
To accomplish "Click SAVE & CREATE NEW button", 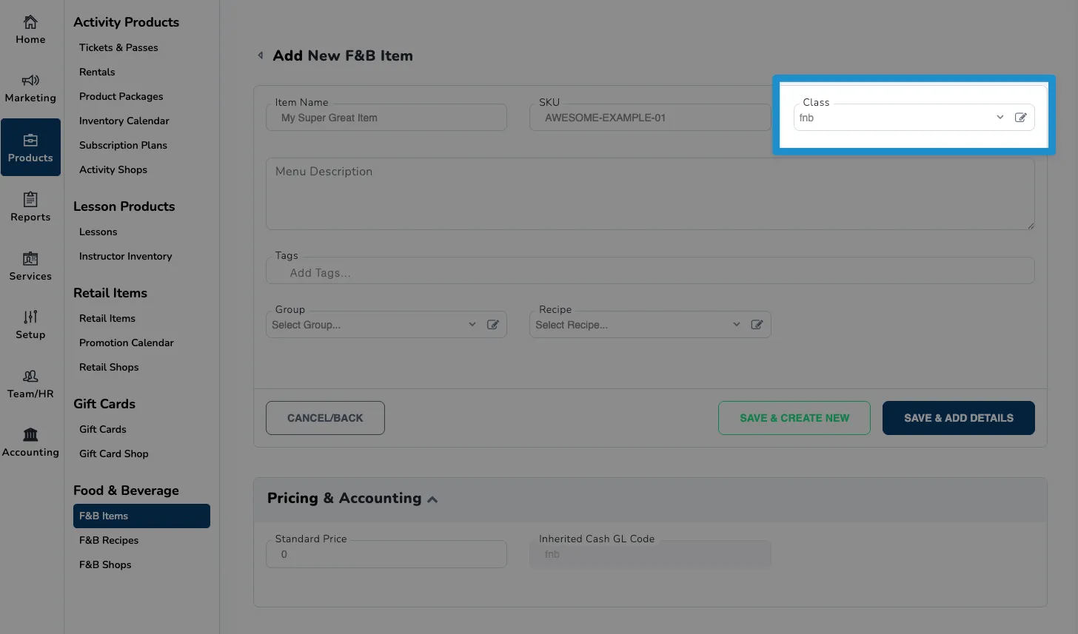I will (794, 418).
